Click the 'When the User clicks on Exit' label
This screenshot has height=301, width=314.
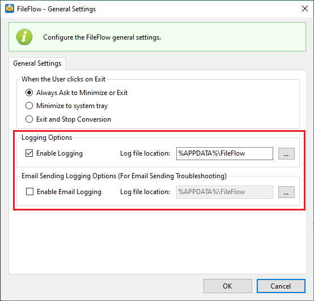(x=63, y=79)
